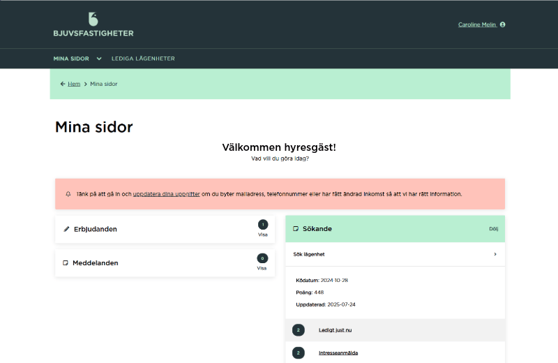The image size is (558, 363).
Task: Click the Sök lägenhet chevron arrow
Action: 495,254
